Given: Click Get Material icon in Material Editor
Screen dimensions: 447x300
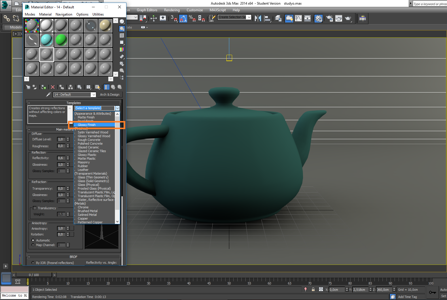Looking at the screenshot, I should pyautogui.click(x=28, y=87).
